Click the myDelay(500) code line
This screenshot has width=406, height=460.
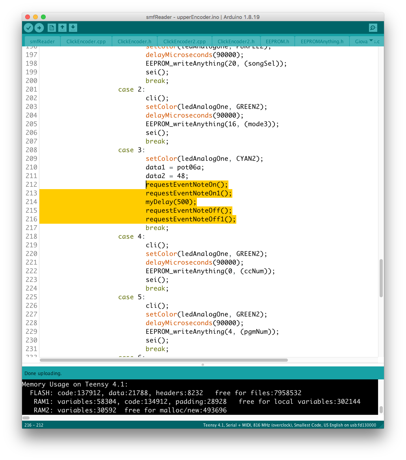(171, 202)
